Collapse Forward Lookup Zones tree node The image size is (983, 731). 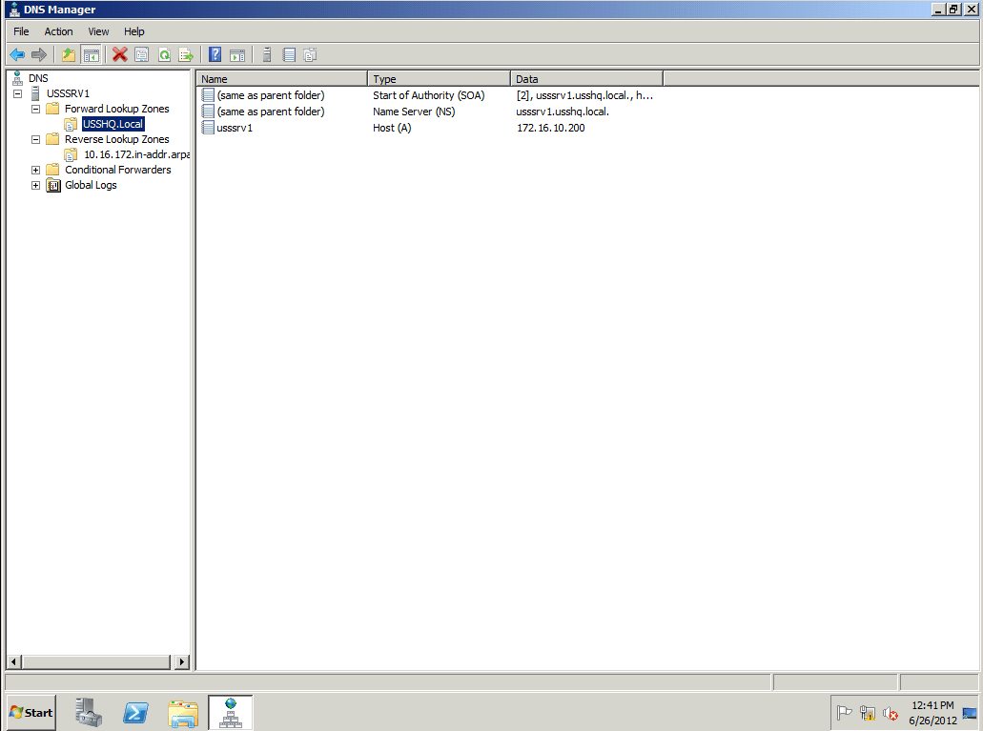coord(35,109)
